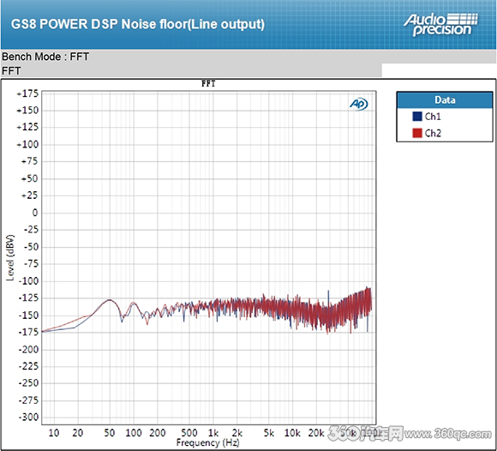
Task: Click the +175 y-axis tick label
Action: click(x=27, y=93)
